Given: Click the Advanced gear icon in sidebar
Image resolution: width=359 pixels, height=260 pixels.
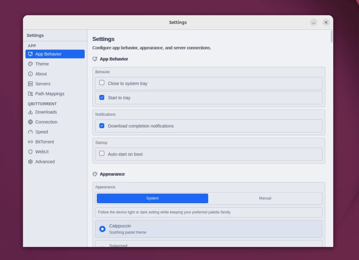Looking at the screenshot, I should point(30,162).
